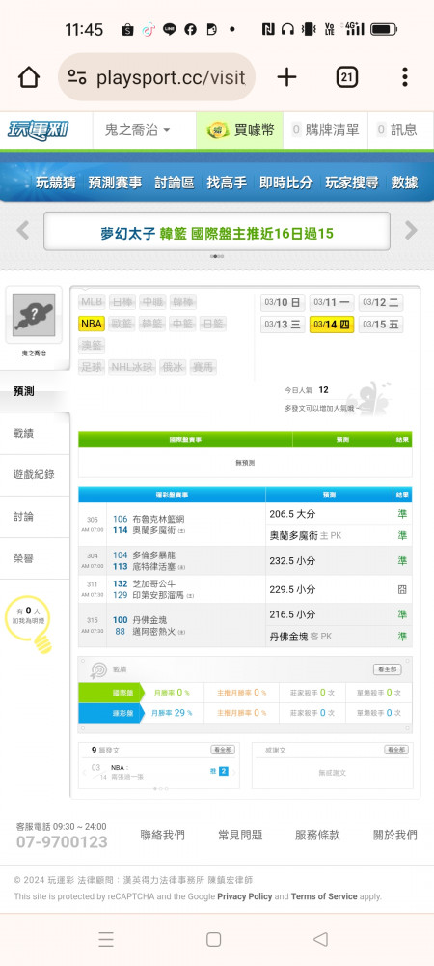Open the 購牌清單 list
The image size is (434, 966).
[x=325, y=130]
